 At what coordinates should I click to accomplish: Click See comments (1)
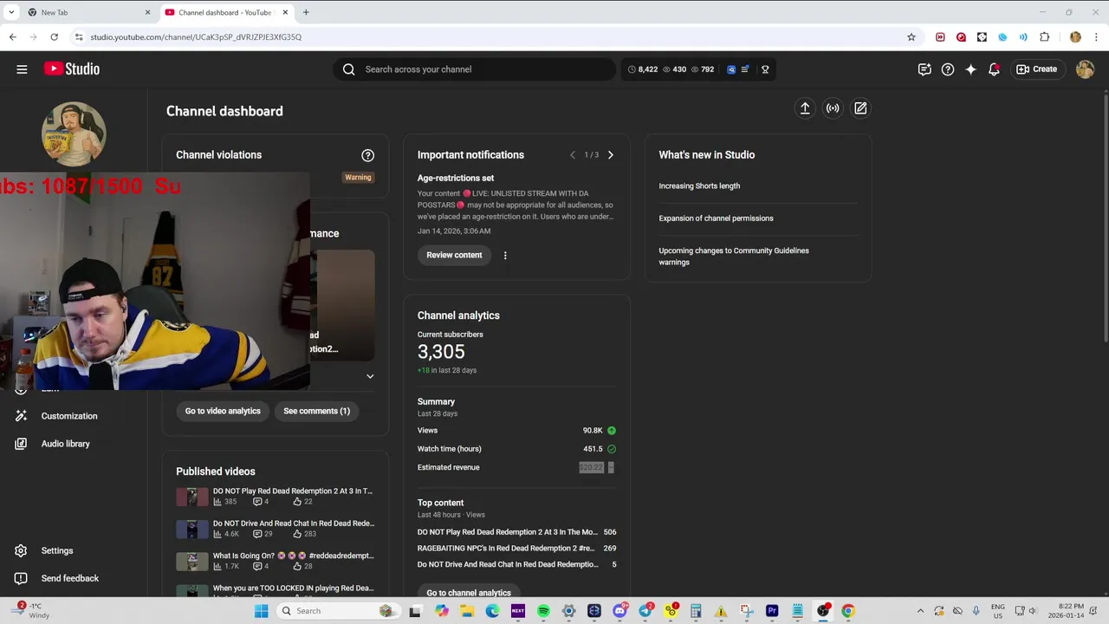click(x=316, y=411)
